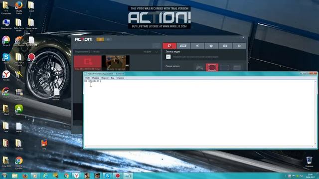Select the region recording mode icon
The height and width of the screenshot is (179, 319).
225,68
